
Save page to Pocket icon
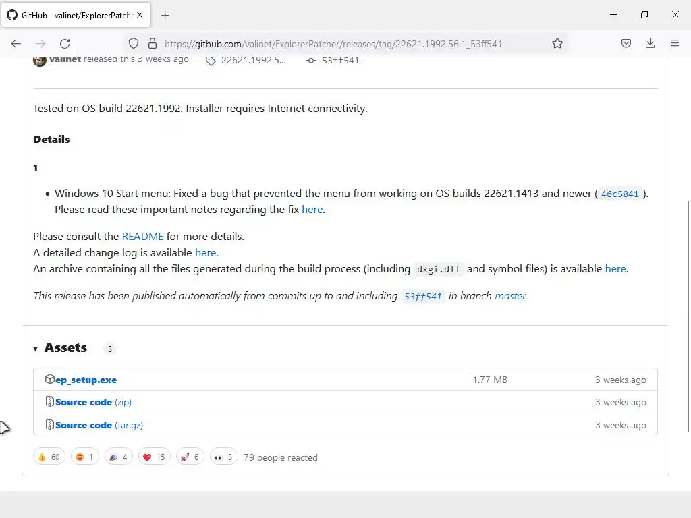(626, 43)
